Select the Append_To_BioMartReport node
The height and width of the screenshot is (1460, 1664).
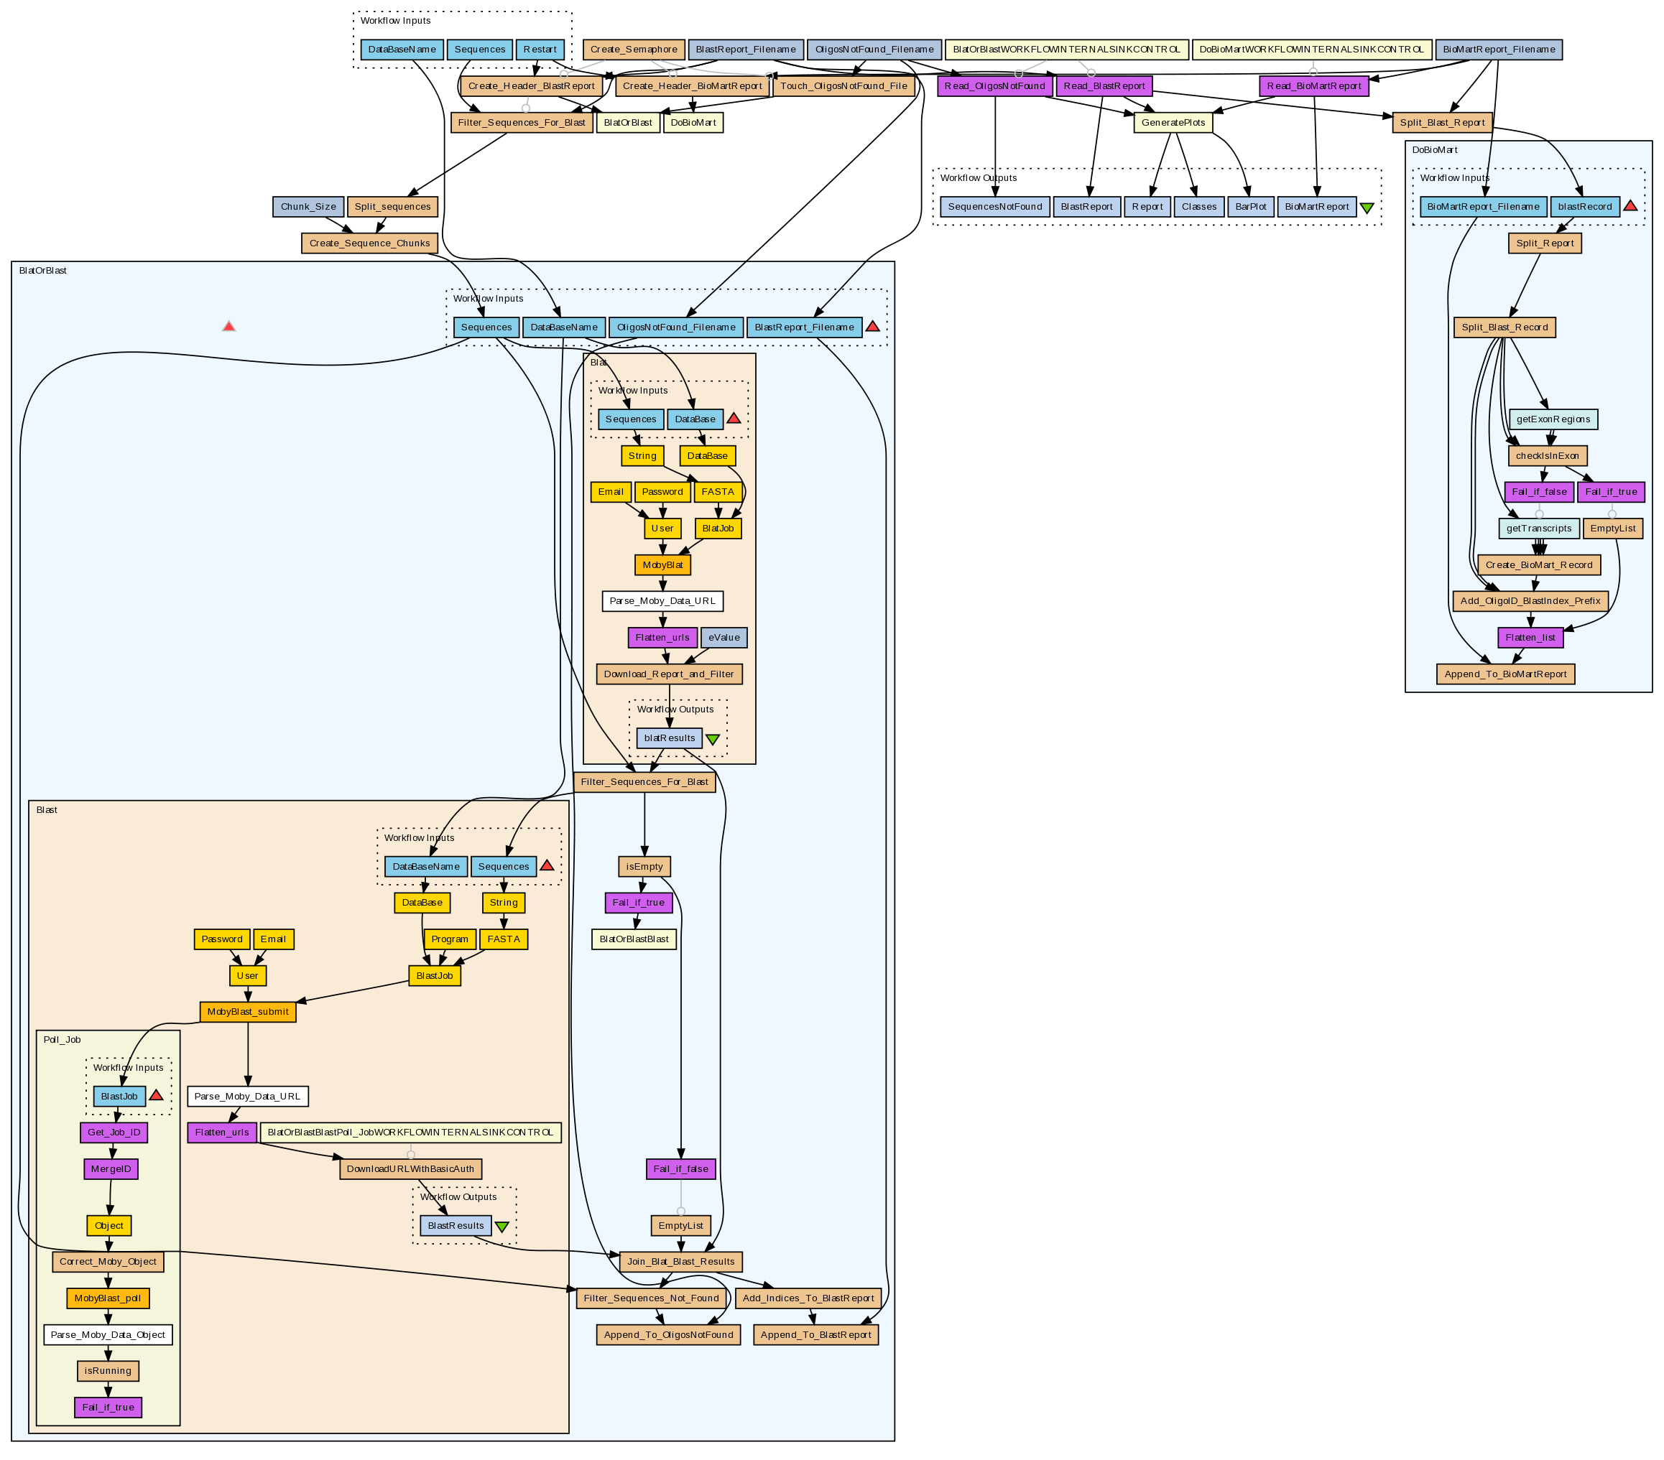click(x=1505, y=674)
